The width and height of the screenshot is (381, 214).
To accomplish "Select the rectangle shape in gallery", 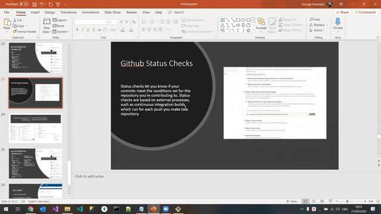I will coord(238,20).
